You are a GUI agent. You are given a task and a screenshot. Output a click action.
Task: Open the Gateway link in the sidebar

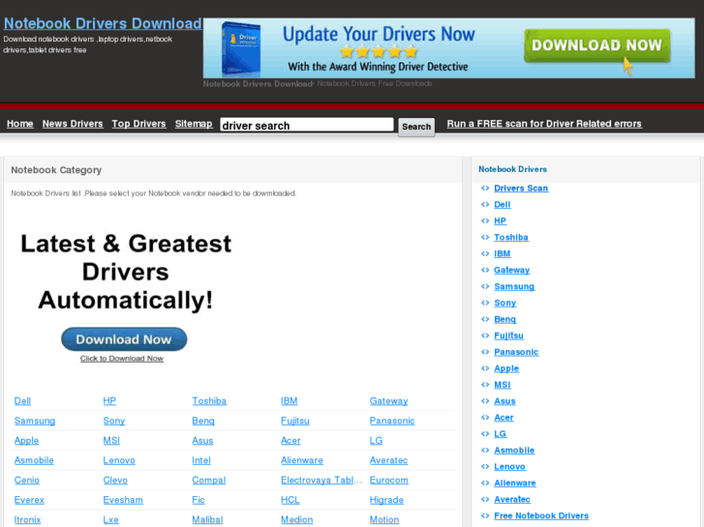pos(512,270)
